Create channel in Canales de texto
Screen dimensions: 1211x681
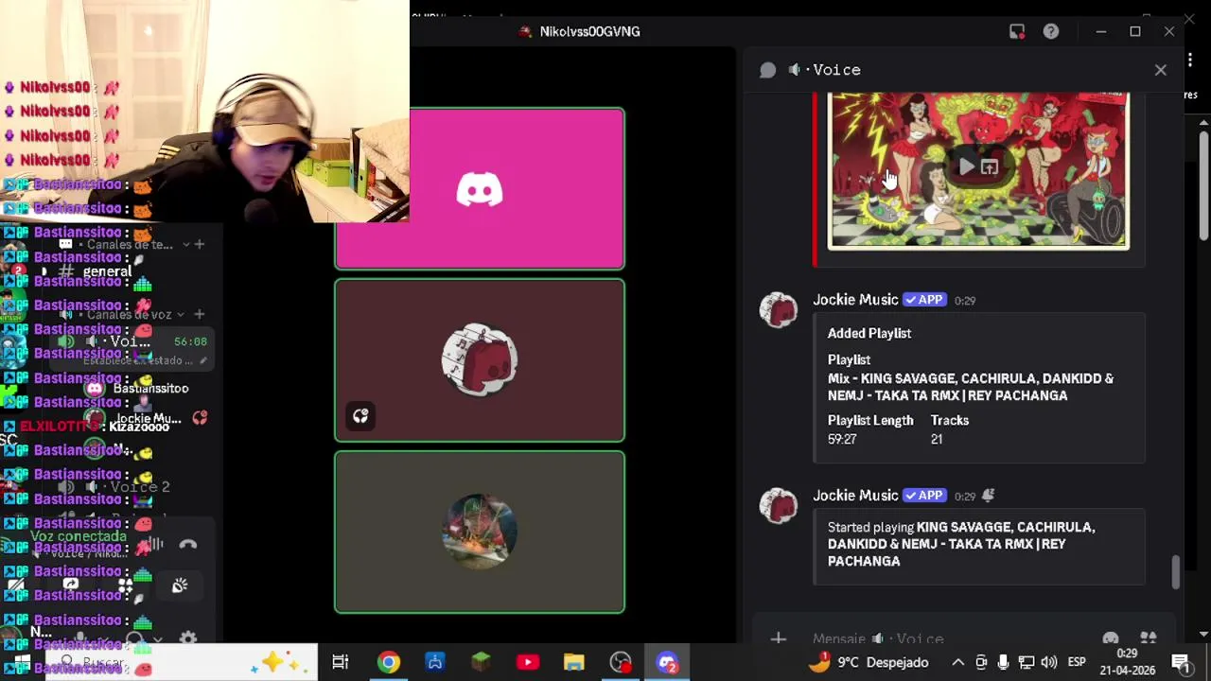coord(199,245)
